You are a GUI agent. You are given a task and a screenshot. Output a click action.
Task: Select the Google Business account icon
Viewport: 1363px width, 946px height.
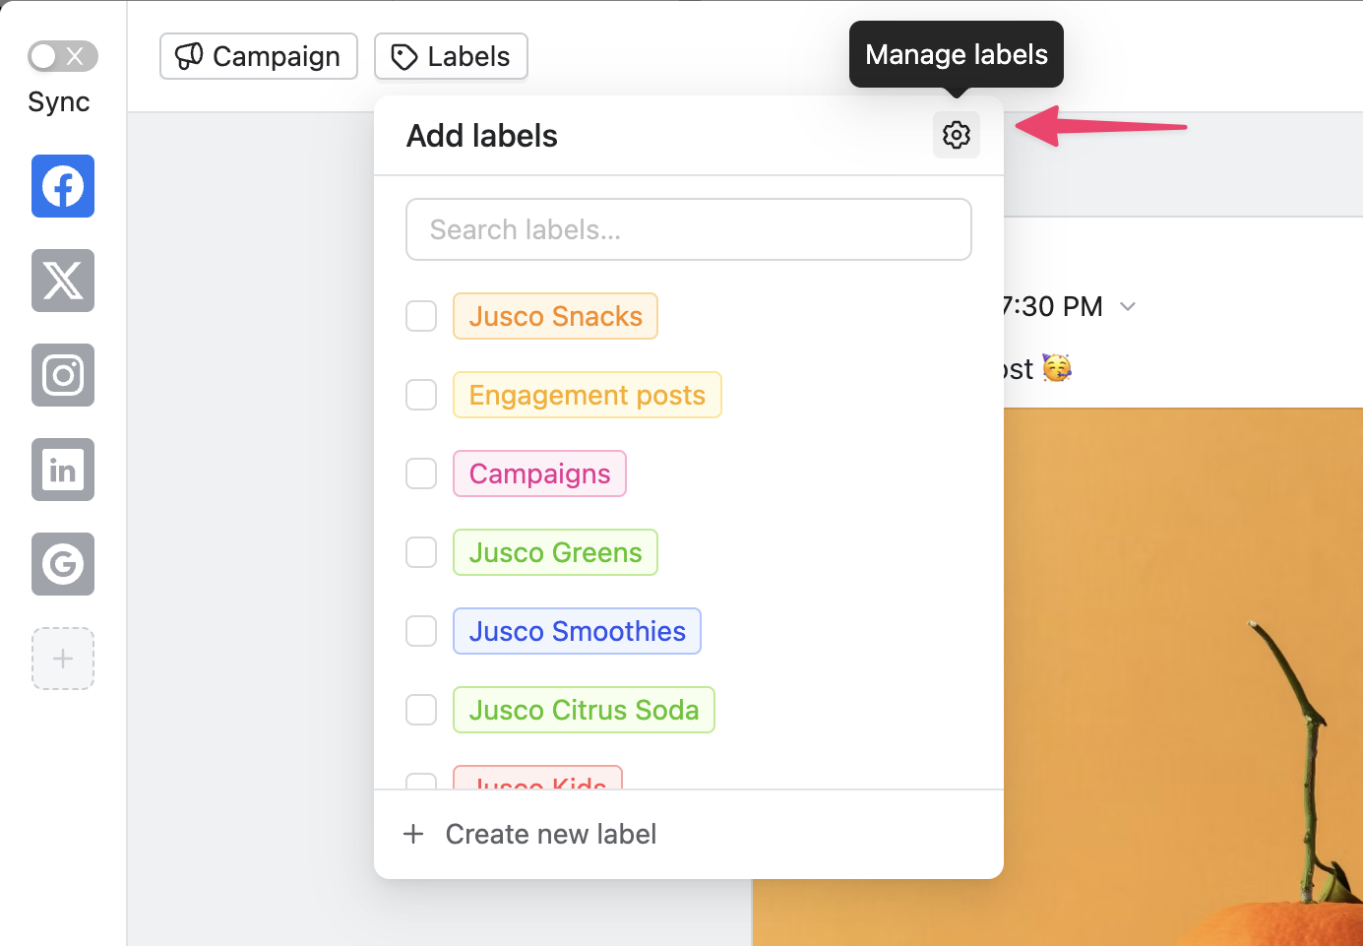(x=63, y=564)
